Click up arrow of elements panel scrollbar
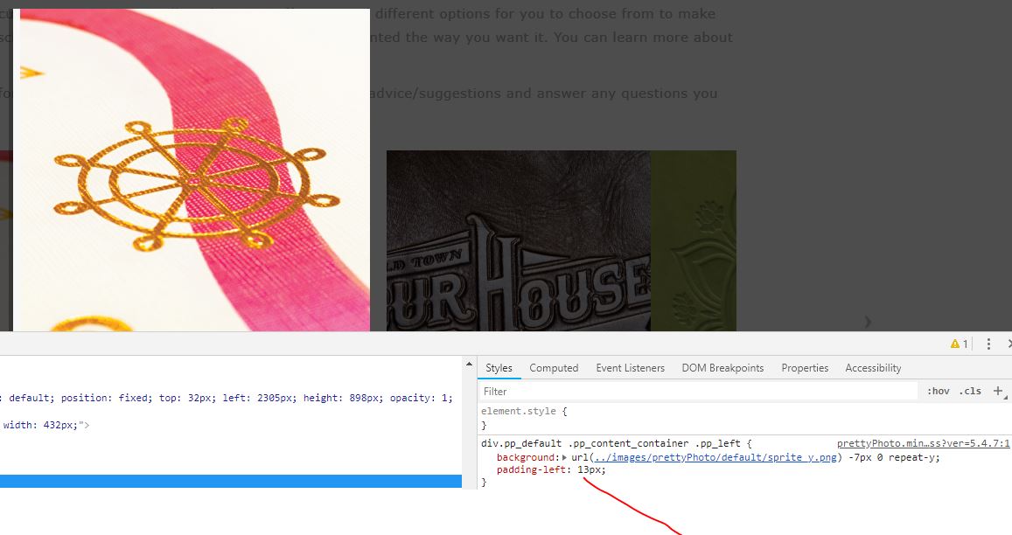This screenshot has width=1012, height=535. coord(469,365)
